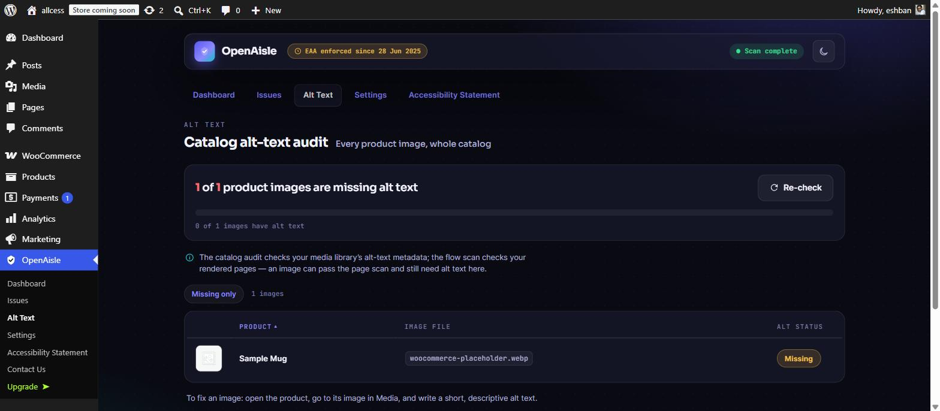Image resolution: width=940 pixels, height=411 pixels.
Task: Click the IMAGE FILE column header
Action: tap(427, 327)
